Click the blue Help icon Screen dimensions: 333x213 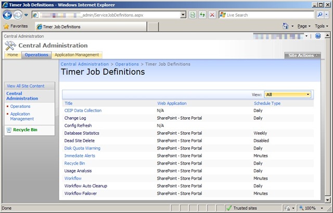pyautogui.click(x=318, y=36)
